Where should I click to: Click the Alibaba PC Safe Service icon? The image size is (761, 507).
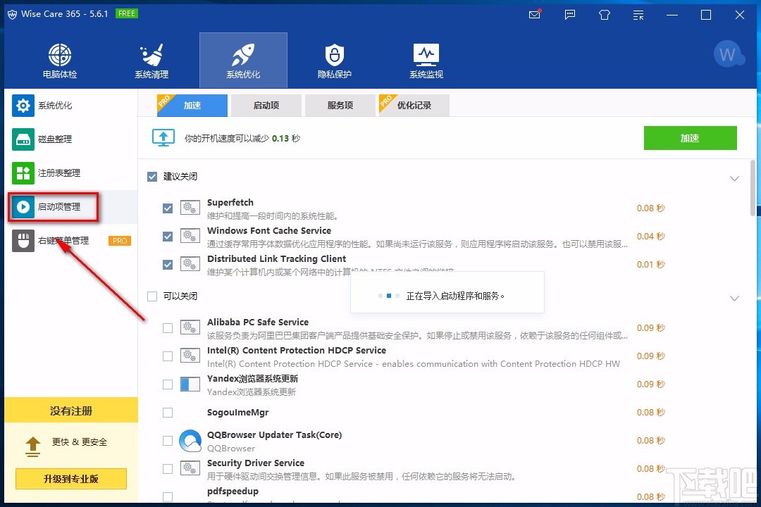190,327
